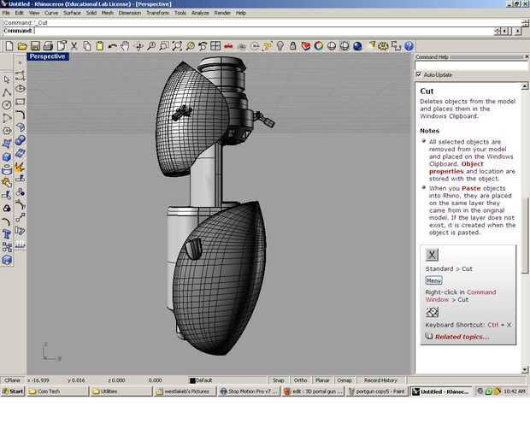Open the Analyze menu

(200, 13)
